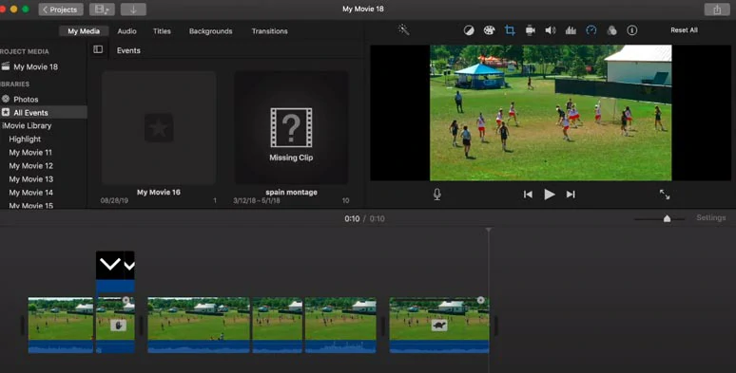This screenshot has width=736, height=373.
Task: Switch to the My Media tab
Action: (x=84, y=31)
